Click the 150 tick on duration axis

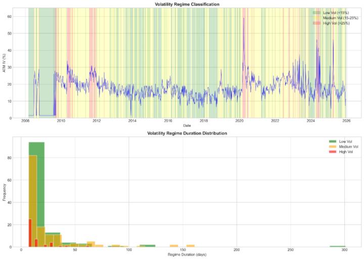183,250
